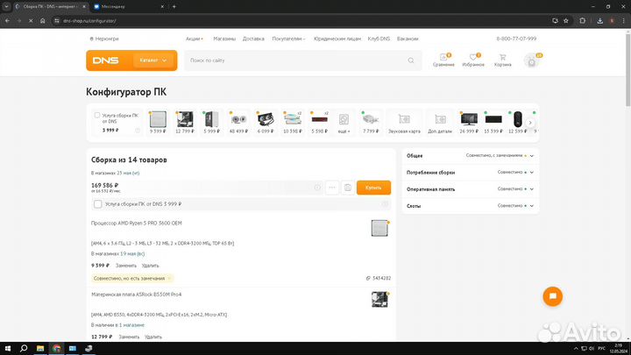Click Заменить for the ASRock motherboard

[x=129, y=337]
